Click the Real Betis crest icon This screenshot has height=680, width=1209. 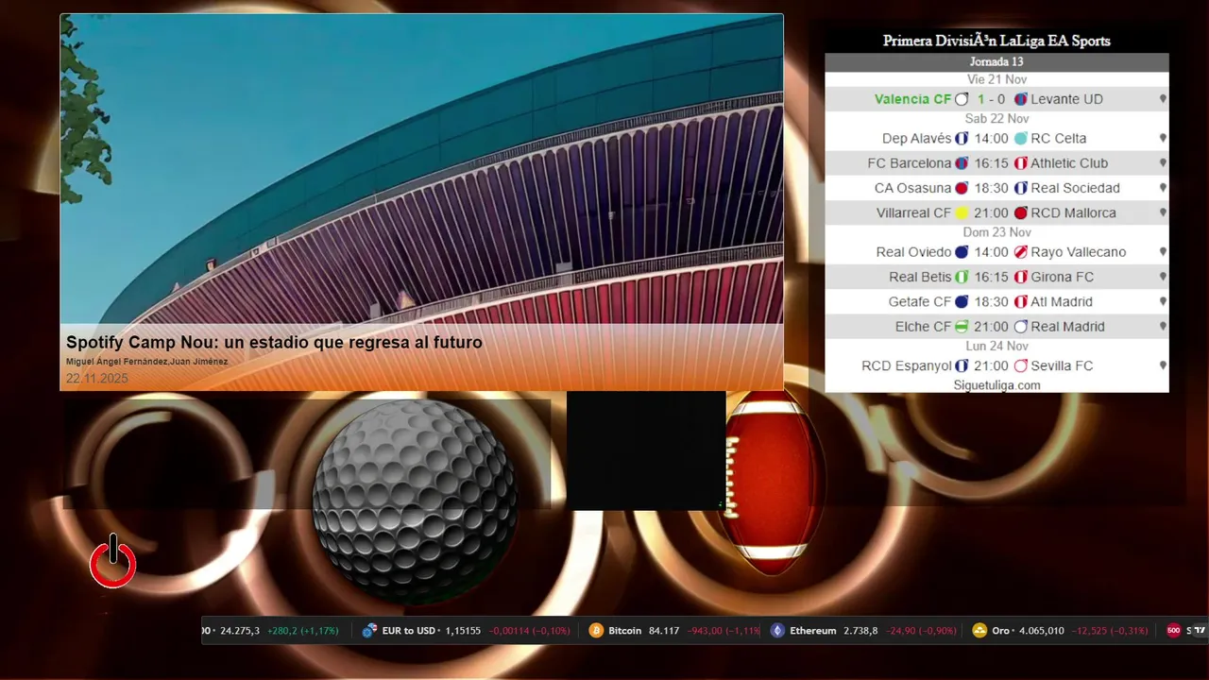[962, 277]
